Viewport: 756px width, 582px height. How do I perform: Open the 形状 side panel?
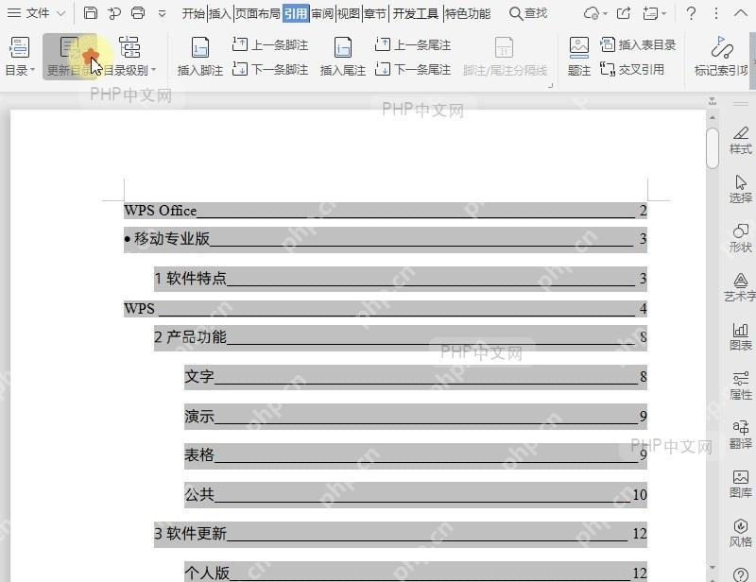point(741,238)
